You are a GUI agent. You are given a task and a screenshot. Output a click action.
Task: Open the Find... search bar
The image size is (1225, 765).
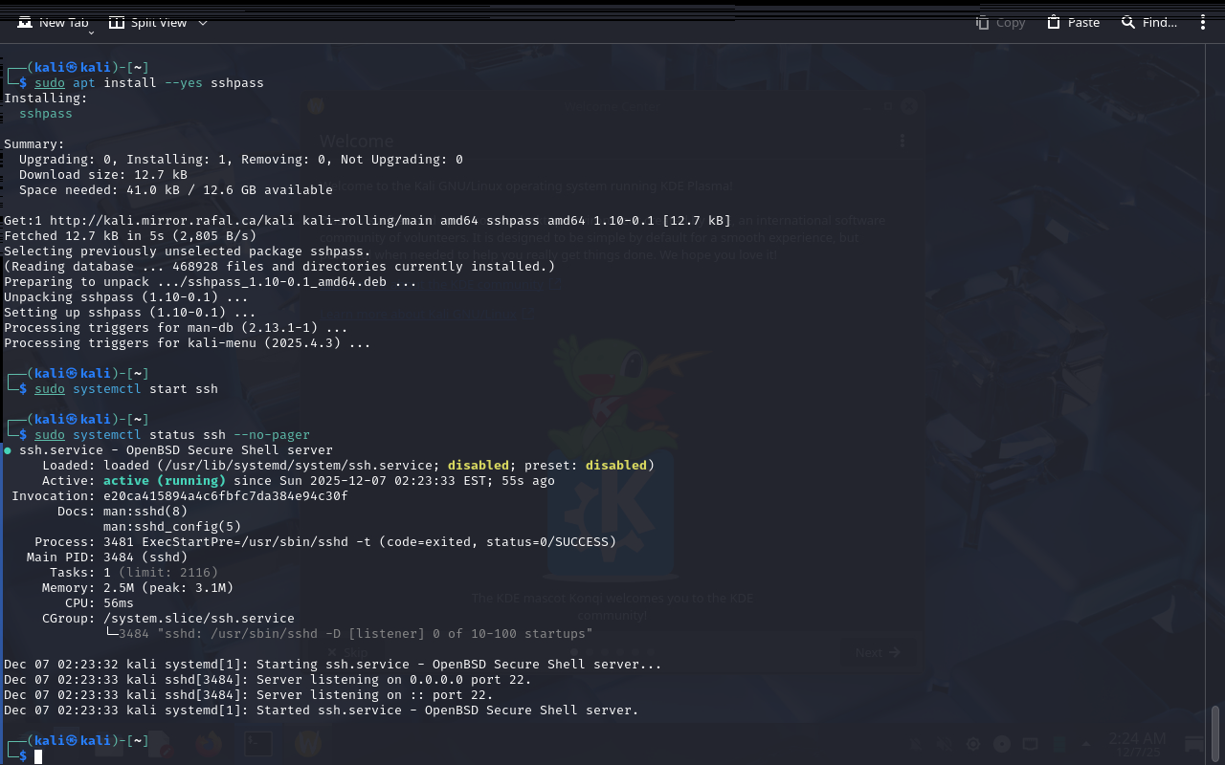point(1149,22)
